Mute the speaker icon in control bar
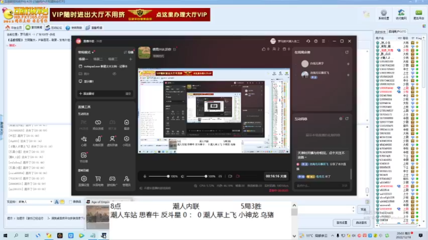Viewport: 428px width, 240px height. (x=182, y=177)
